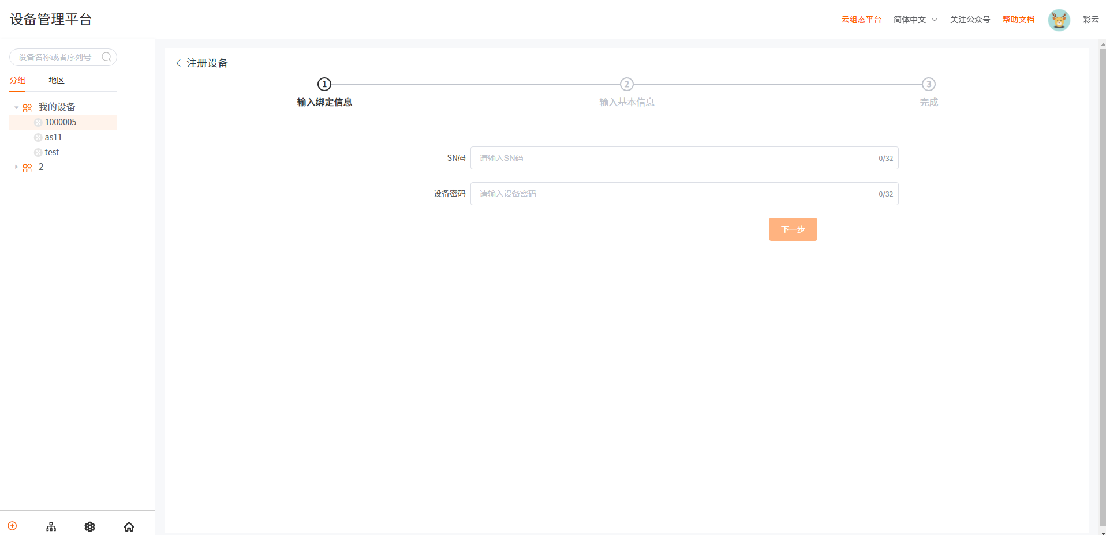1106x535 pixels.
Task: Open the 简体中文 language dropdown
Action: (916, 20)
